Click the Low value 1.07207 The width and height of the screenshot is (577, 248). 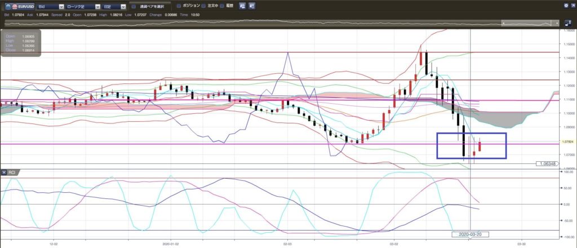coord(140,15)
